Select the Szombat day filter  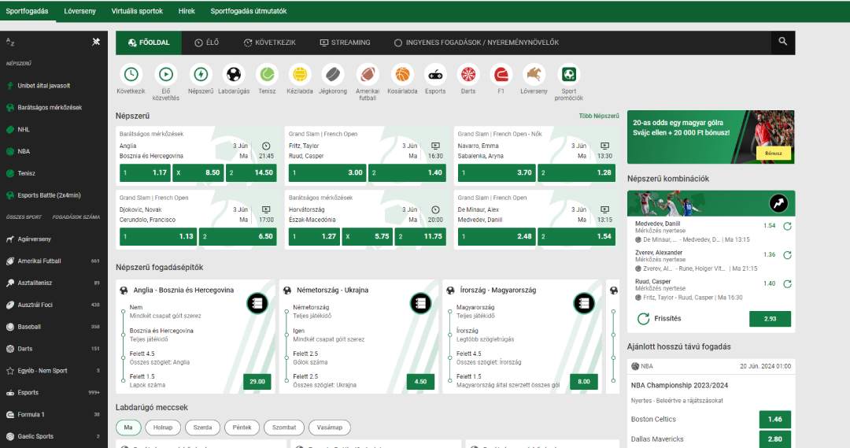[x=284, y=428]
